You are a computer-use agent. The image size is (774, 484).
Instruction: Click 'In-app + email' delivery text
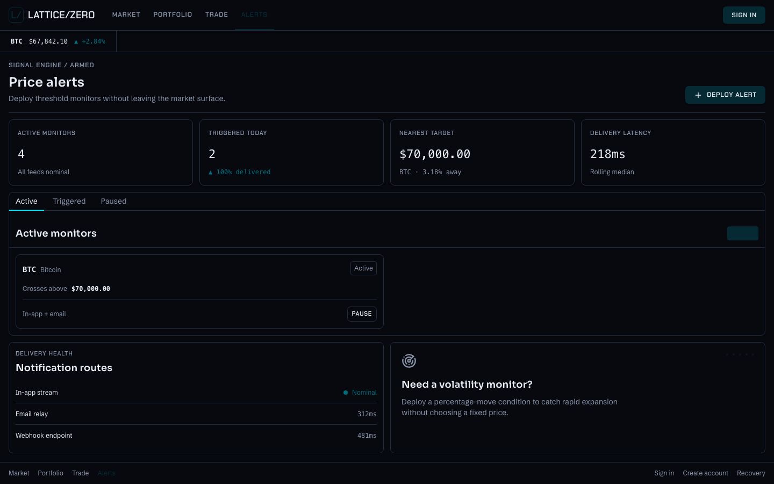[44, 314]
